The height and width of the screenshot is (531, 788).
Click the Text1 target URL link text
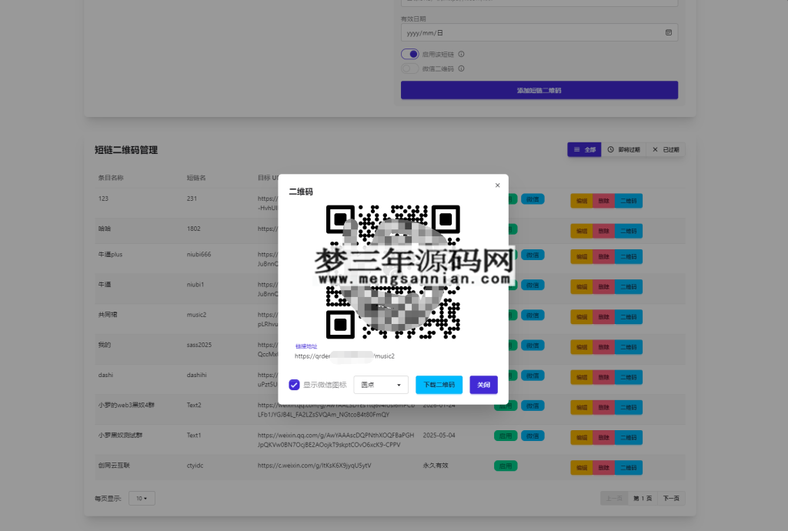[336, 440]
